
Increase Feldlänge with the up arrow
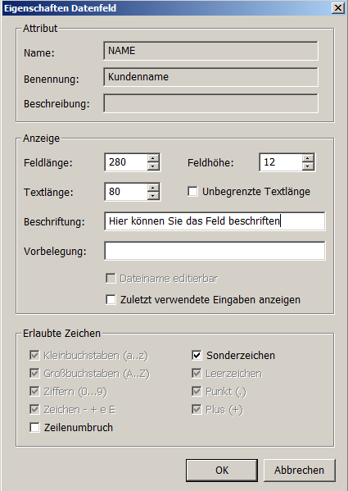tap(153, 158)
